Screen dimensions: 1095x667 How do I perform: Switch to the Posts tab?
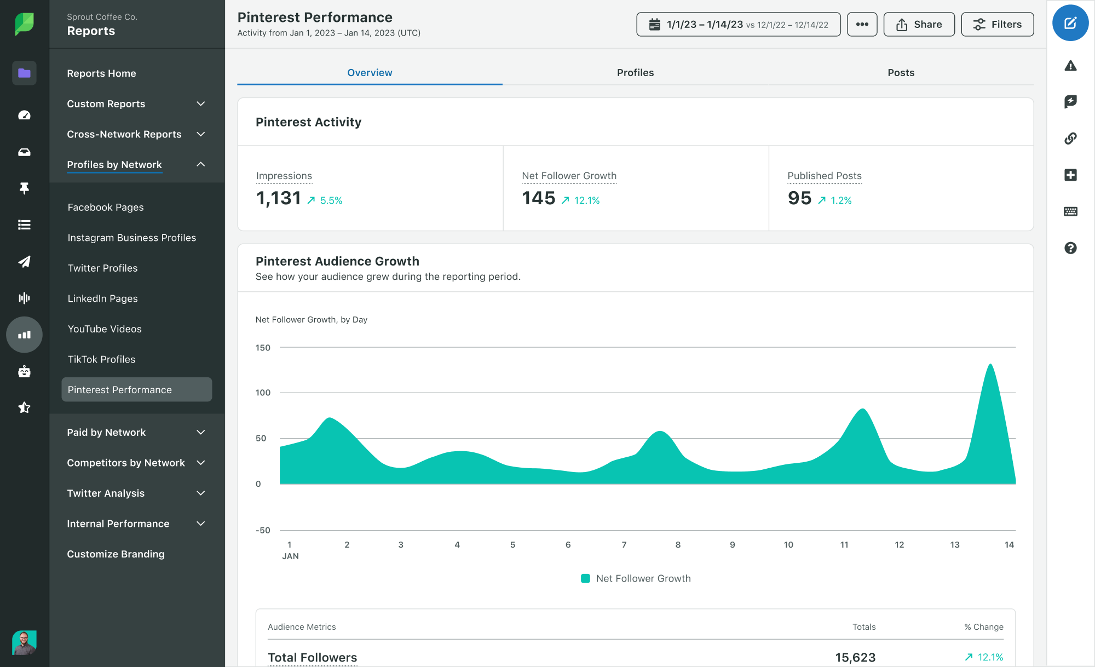click(901, 73)
